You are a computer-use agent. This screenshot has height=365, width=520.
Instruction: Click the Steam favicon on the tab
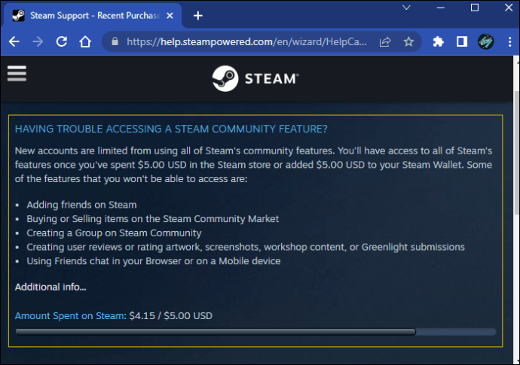tap(18, 16)
